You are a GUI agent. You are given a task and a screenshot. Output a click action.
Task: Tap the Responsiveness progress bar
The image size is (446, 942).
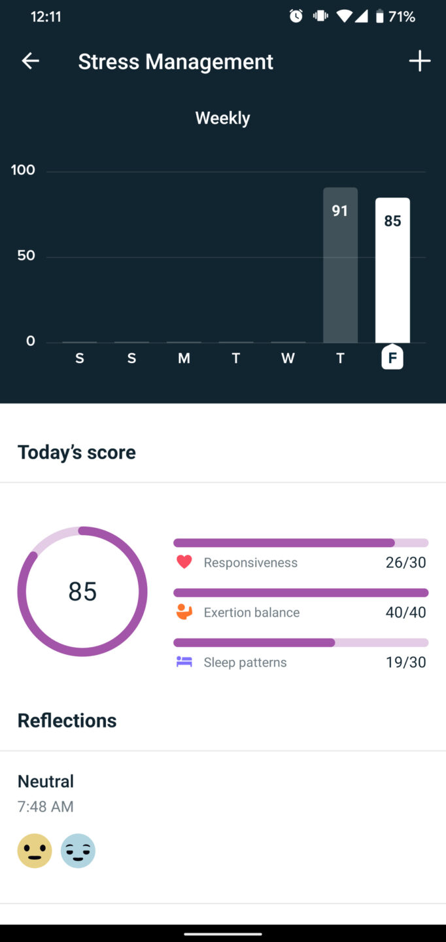[300, 543]
